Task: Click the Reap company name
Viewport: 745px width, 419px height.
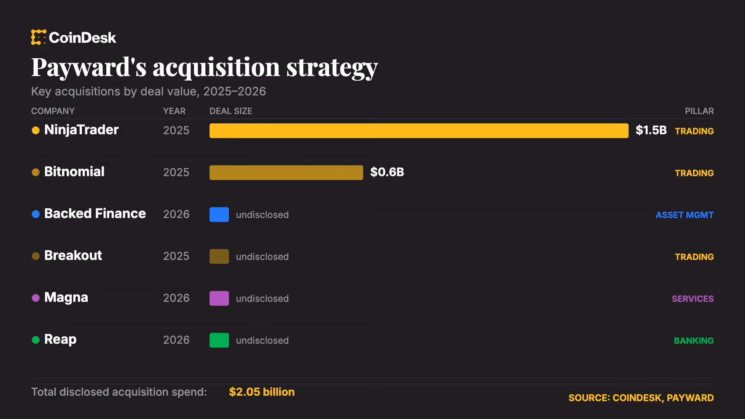Action: coord(61,339)
